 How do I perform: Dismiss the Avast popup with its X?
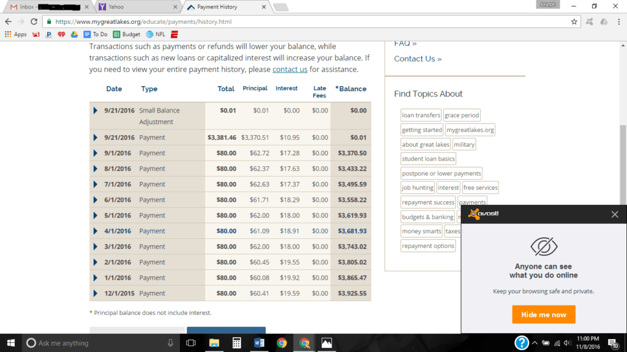[x=614, y=214]
